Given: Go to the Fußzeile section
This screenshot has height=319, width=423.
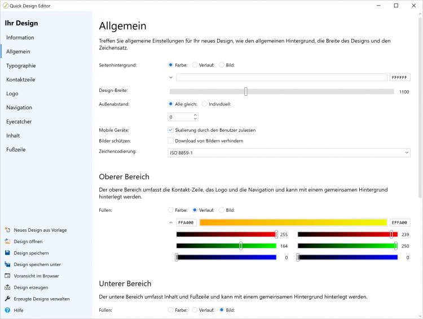Looking at the screenshot, I should [x=16, y=149].
